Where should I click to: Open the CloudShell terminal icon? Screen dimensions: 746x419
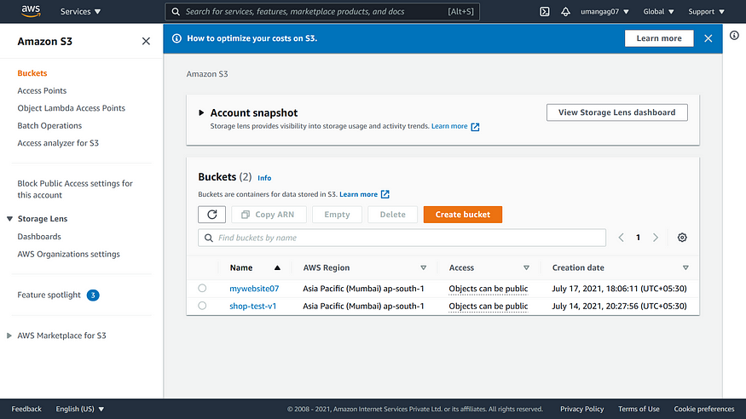click(544, 11)
